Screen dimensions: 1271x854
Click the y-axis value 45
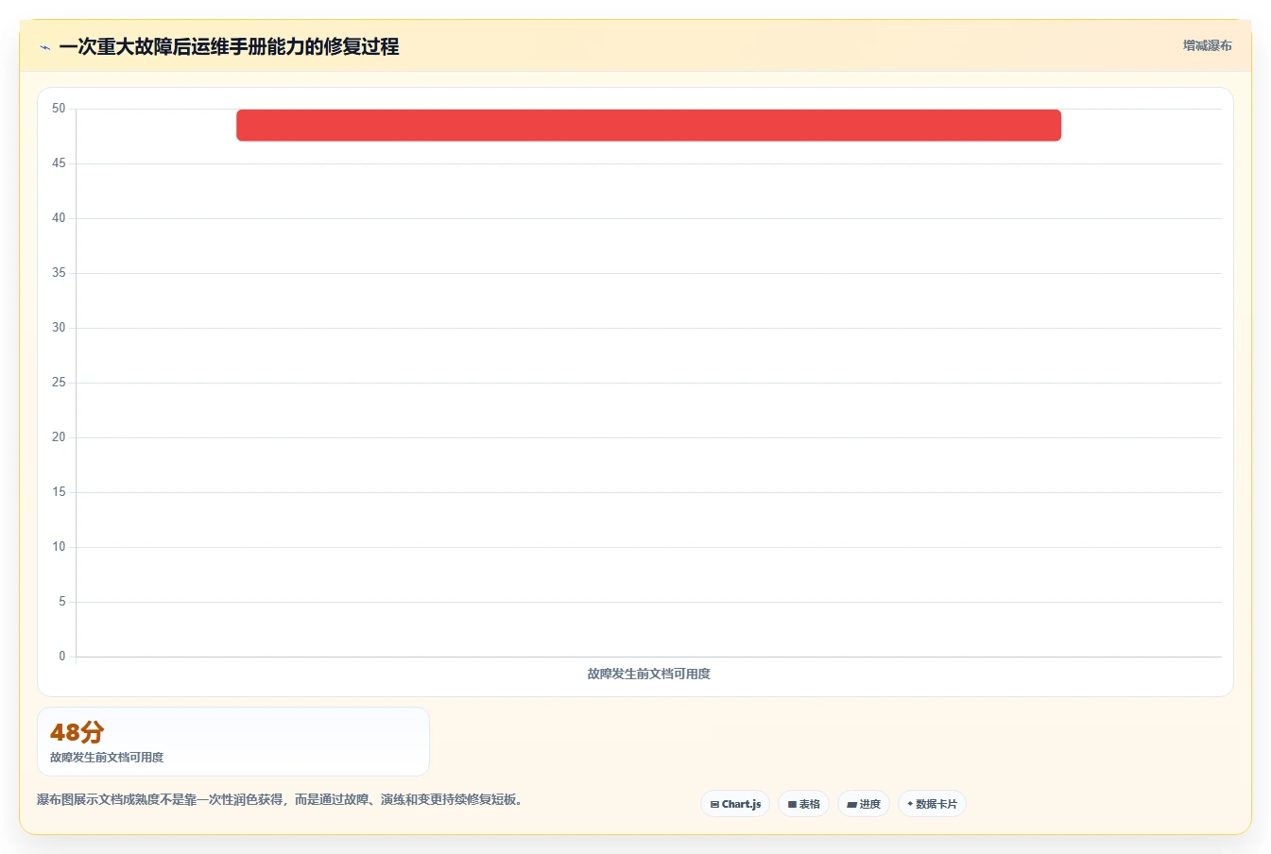click(x=59, y=163)
